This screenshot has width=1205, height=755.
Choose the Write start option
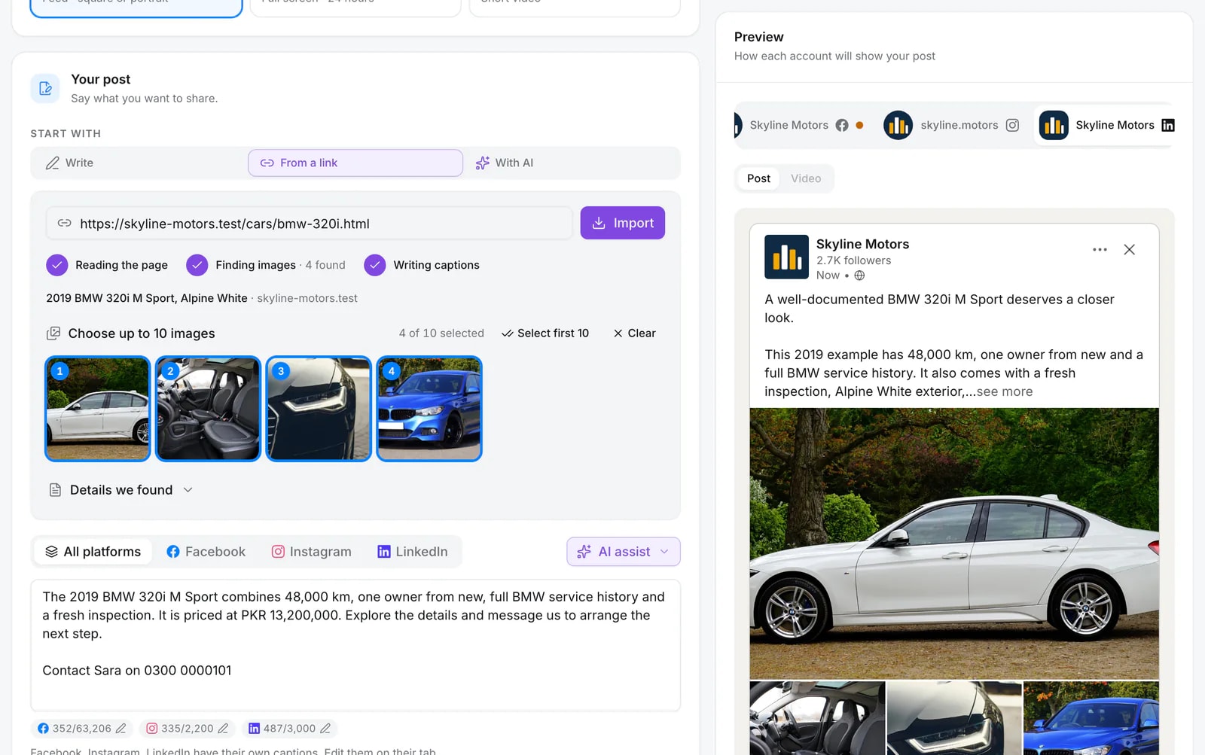[x=139, y=163]
